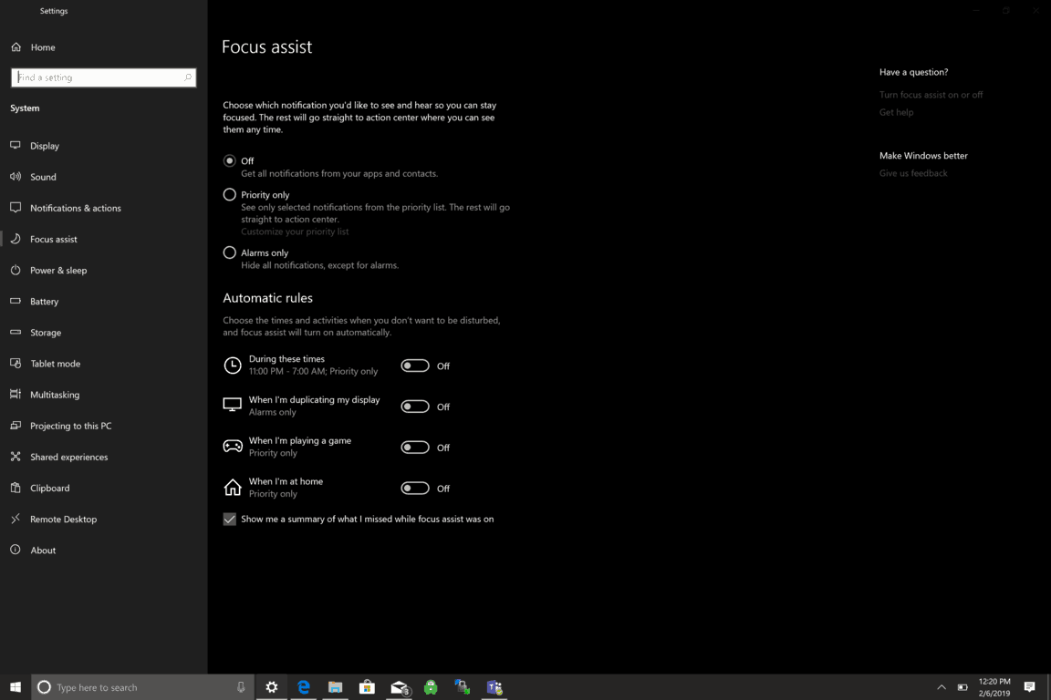This screenshot has height=700, width=1051.
Task: Open the Action Center notification icon
Action: [1029, 687]
